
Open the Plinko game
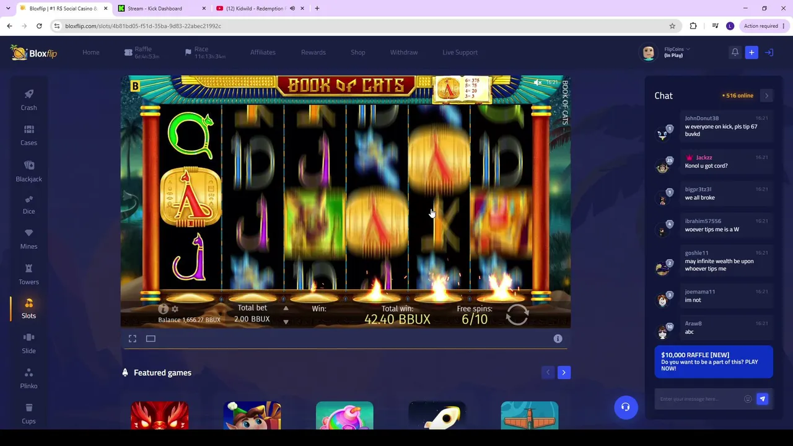pos(28,378)
